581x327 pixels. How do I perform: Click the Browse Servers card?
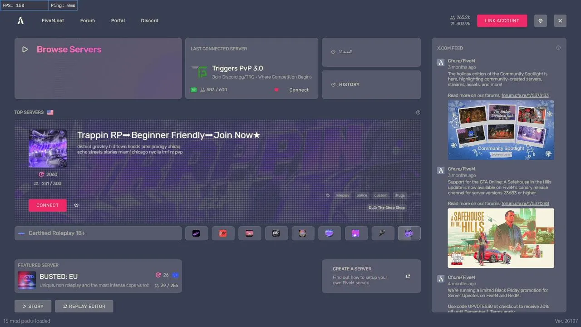[98, 68]
